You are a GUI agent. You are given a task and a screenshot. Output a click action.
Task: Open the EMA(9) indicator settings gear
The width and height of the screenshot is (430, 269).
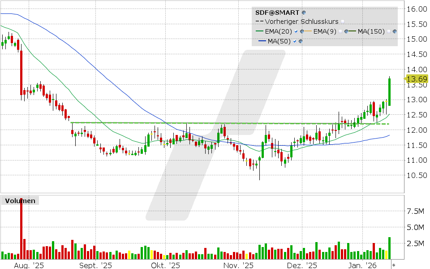(x=346, y=31)
